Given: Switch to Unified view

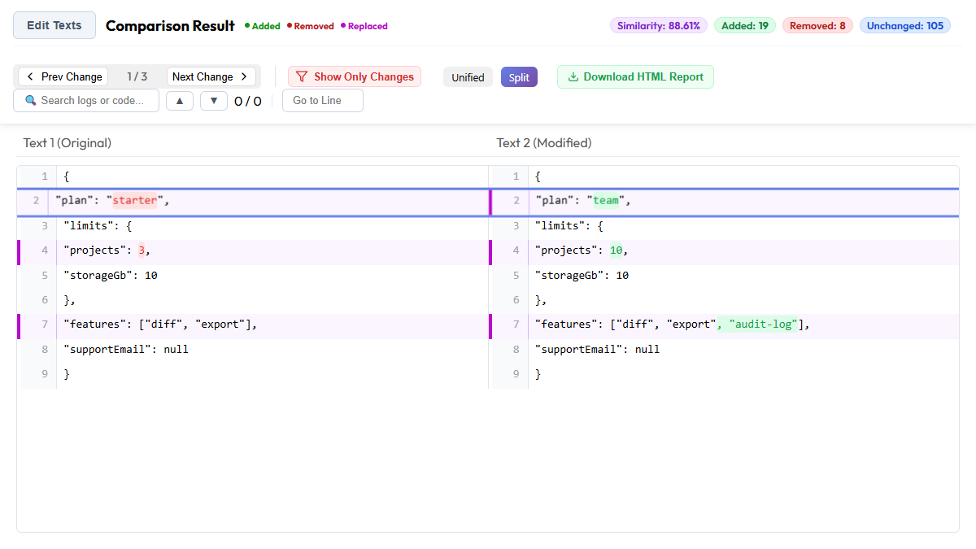Looking at the screenshot, I should [x=468, y=77].
